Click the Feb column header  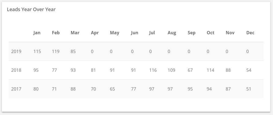click(x=56, y=33)
